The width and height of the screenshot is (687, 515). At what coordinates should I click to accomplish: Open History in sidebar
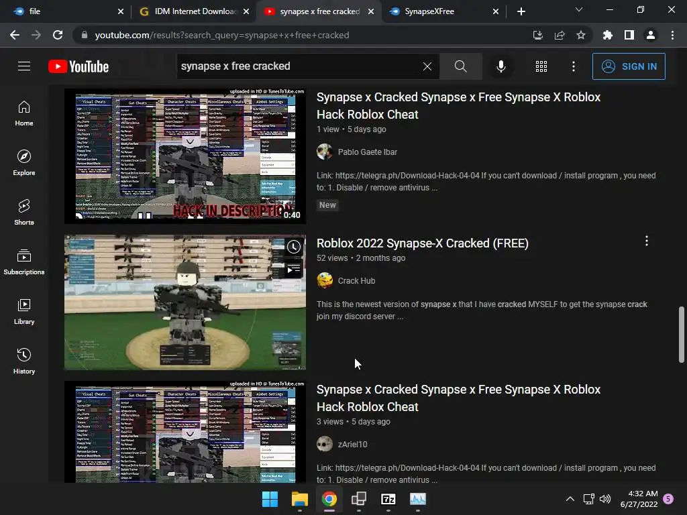tap(24, 361)
